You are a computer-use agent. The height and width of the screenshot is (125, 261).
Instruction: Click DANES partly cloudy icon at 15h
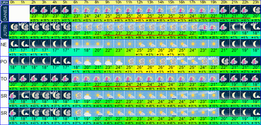pyautogui.click(x=171, y=10)
